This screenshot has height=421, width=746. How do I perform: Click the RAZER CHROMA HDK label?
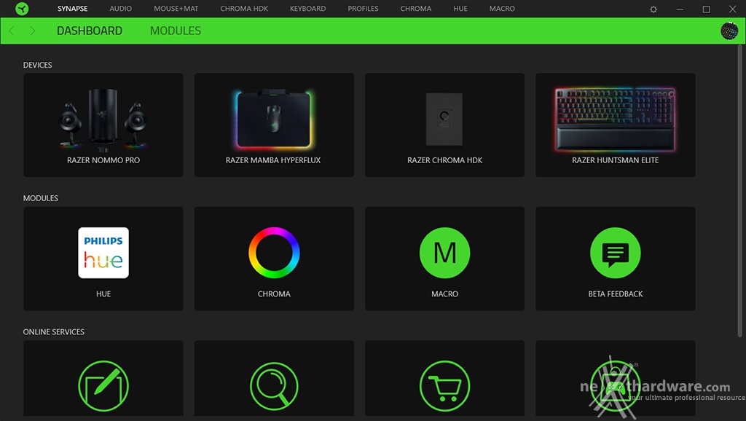point(445,160)
